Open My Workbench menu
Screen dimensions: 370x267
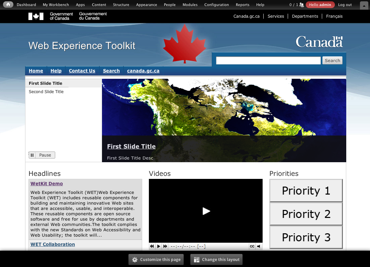(x=56, y=5)
